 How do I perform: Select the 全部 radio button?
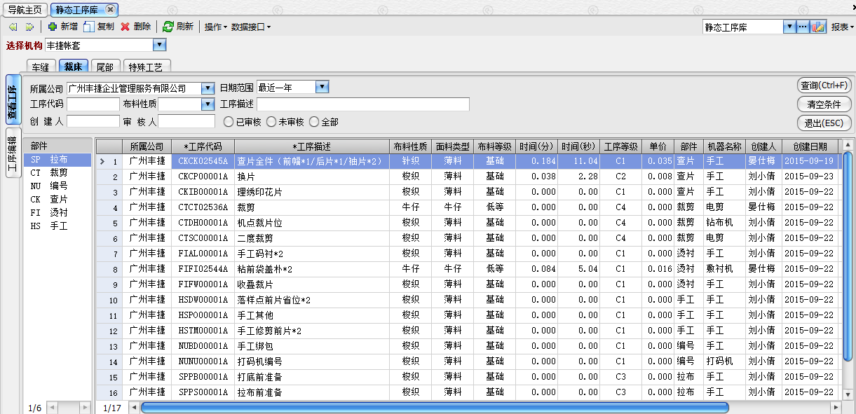[314, 122]
